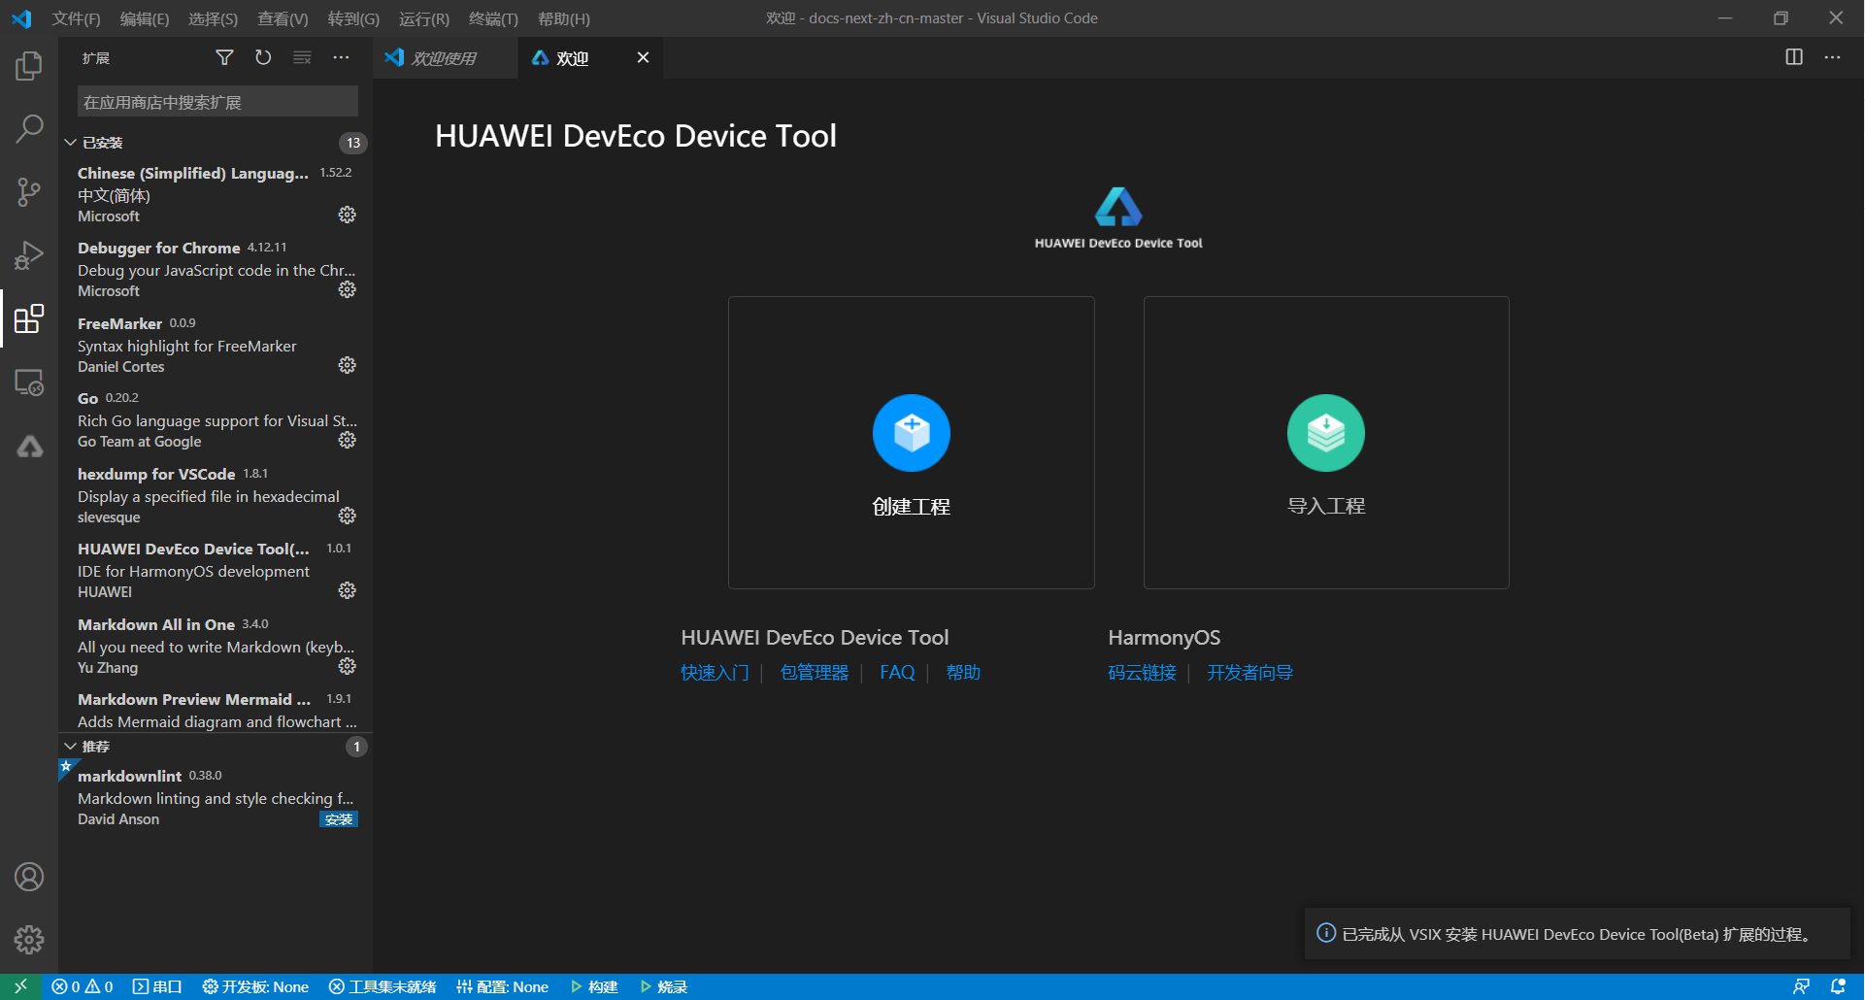
Task: Click the 开发板: None status item
Action: pos(255,986)
